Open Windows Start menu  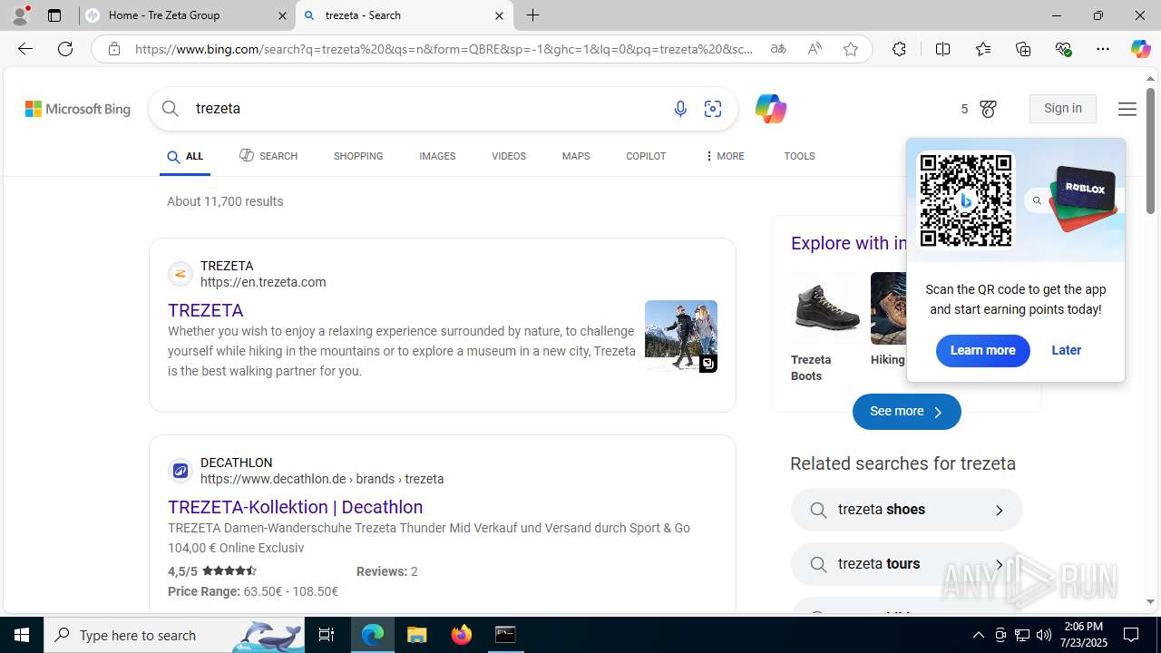click(x=22, y=635)
